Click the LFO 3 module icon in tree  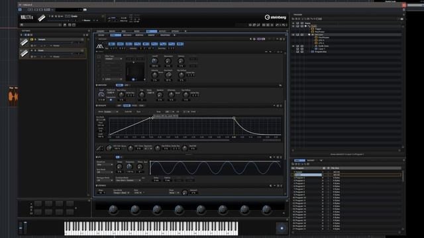coord(316,40)
